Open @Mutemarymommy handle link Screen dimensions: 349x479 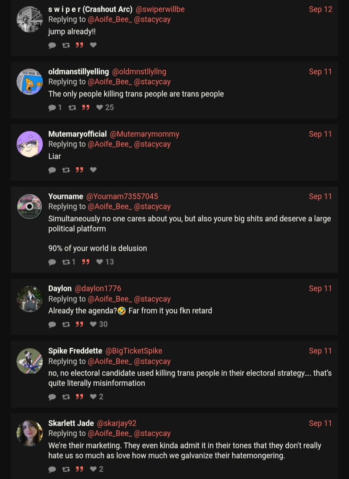(x=144, y=134)
